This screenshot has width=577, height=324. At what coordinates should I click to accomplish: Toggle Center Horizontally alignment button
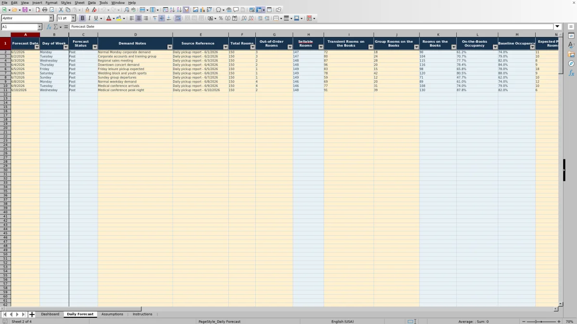click(138, 18)
